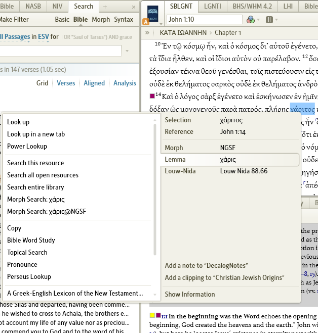This screenshot has height=333, width=318.
Task: Choose Bible search type
Action: tap(81, 20)
